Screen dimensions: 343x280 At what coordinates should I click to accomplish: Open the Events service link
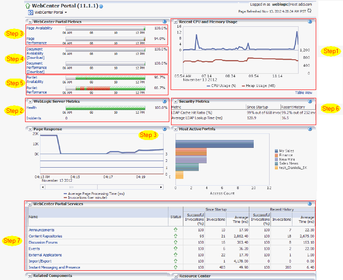[x=34, y=248]
